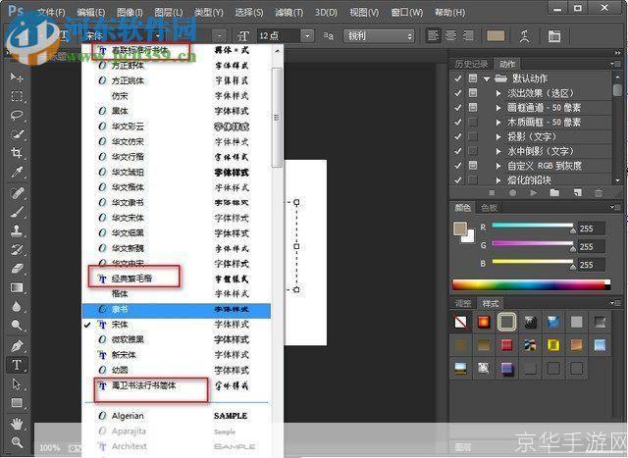The height and width of the screenshot is (458, 628).
Task: Toggle the character and paragraph panels
Action: (x=554, y=36)
